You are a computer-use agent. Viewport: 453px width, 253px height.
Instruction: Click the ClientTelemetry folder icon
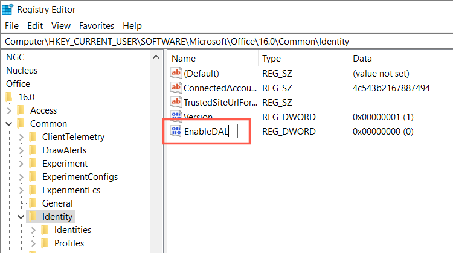point(33,137)
